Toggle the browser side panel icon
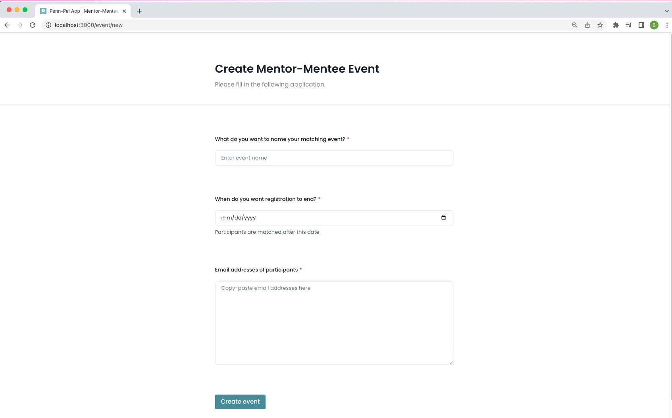Image resolution: width=672 pixels, height=418 pixels. point(641,25)
